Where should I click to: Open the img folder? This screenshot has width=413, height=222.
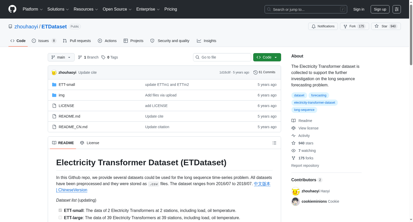click(62, 95)
